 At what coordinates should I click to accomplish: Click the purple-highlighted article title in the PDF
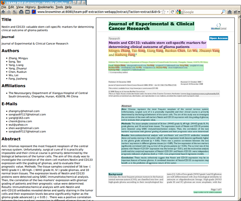click(x=157, y=45)
